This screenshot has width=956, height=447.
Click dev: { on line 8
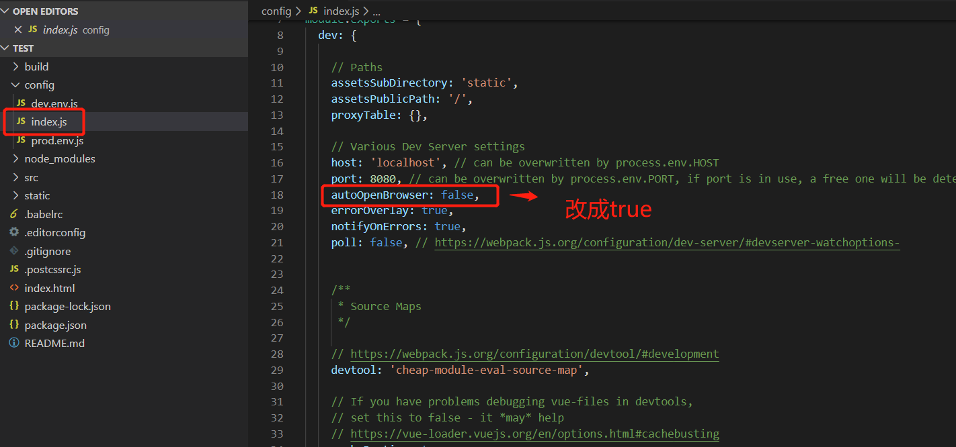pos(337,35)
